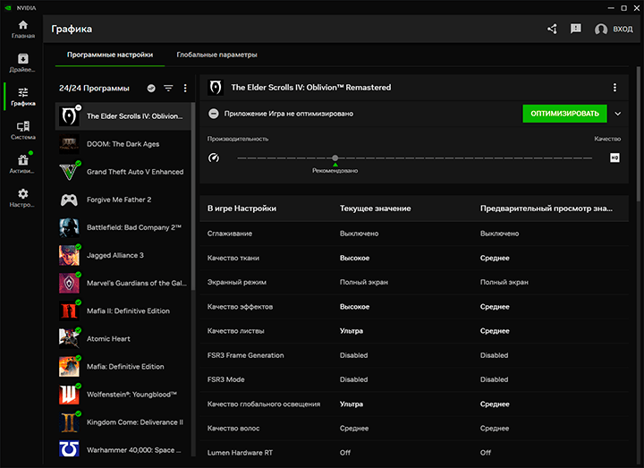Click the Качество ткани setting name
The image size is (644, 468).
click(233, 258)
